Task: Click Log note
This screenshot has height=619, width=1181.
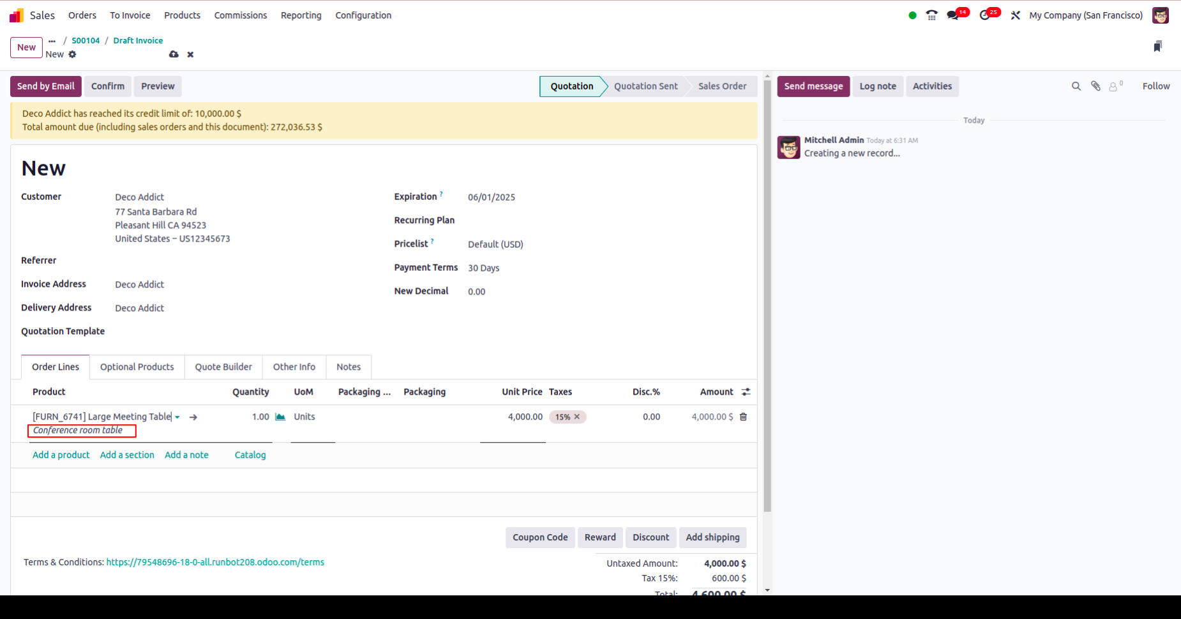Action: point(878,86)
